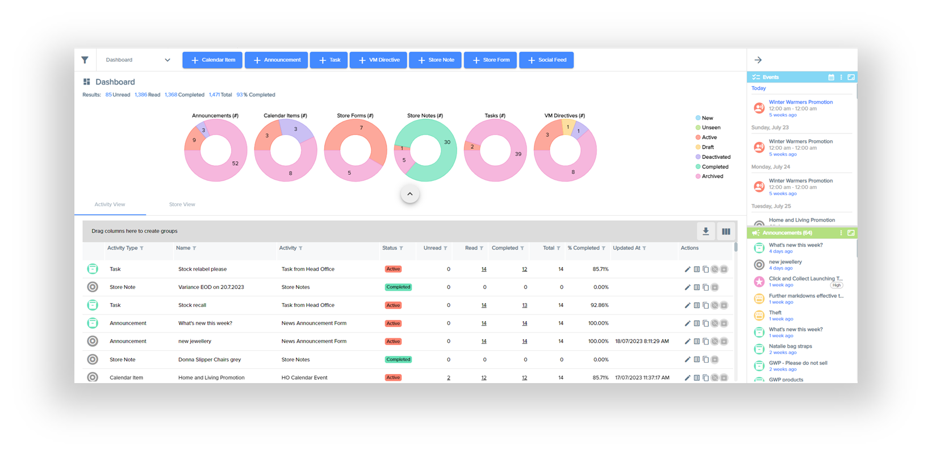This screenshot has width=932, height=458.
Task: Copy the 'Stock recall' row using duplicate icon
Action: (x=705, y=305)
